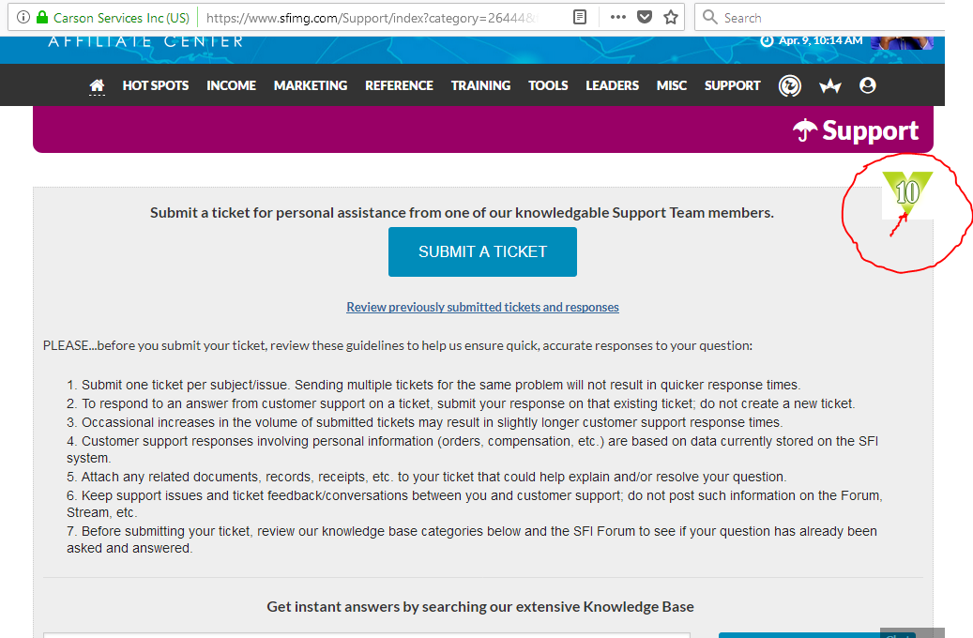Image resolution: width=973 pixels, height=638 pixels.
Task: Open the reader view icon
Action: click(580, 18)
